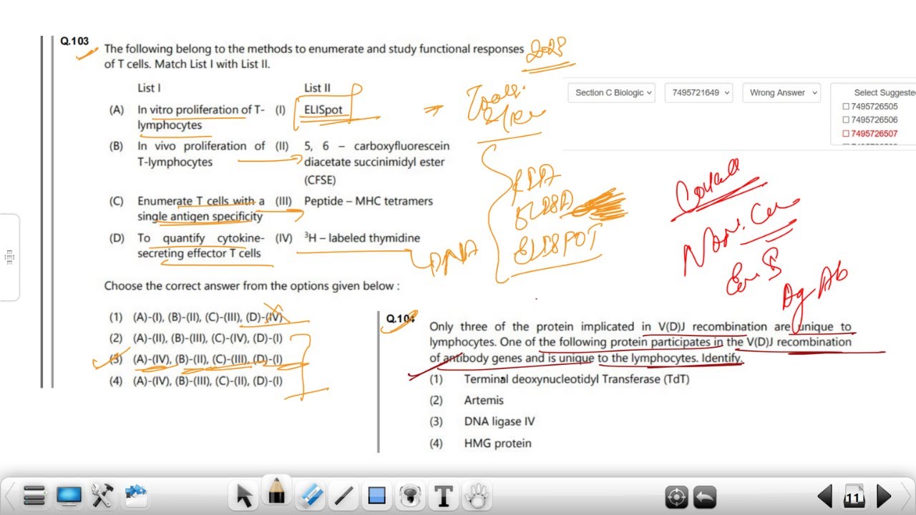Open the Wrong Answer dropdown
Image resolution: width=916 pixels, height=515 pixels.
coord(781,93)
